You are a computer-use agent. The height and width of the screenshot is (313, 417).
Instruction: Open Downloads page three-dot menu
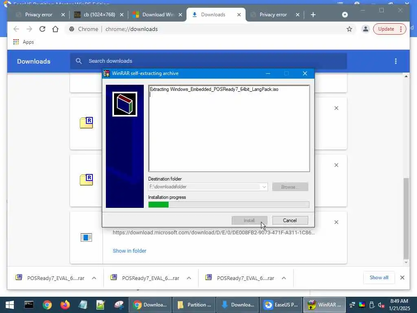pos(396,61)
